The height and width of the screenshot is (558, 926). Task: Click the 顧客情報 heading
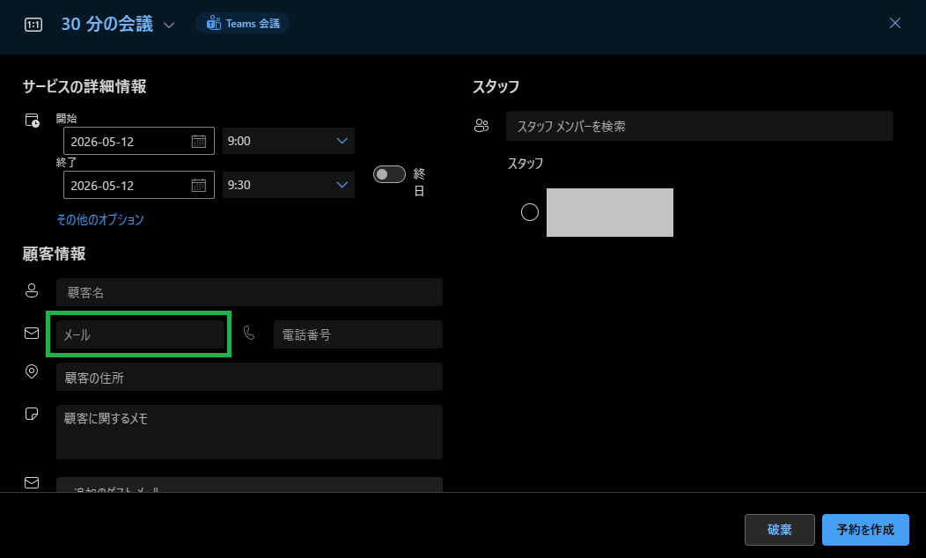[55, 253]
